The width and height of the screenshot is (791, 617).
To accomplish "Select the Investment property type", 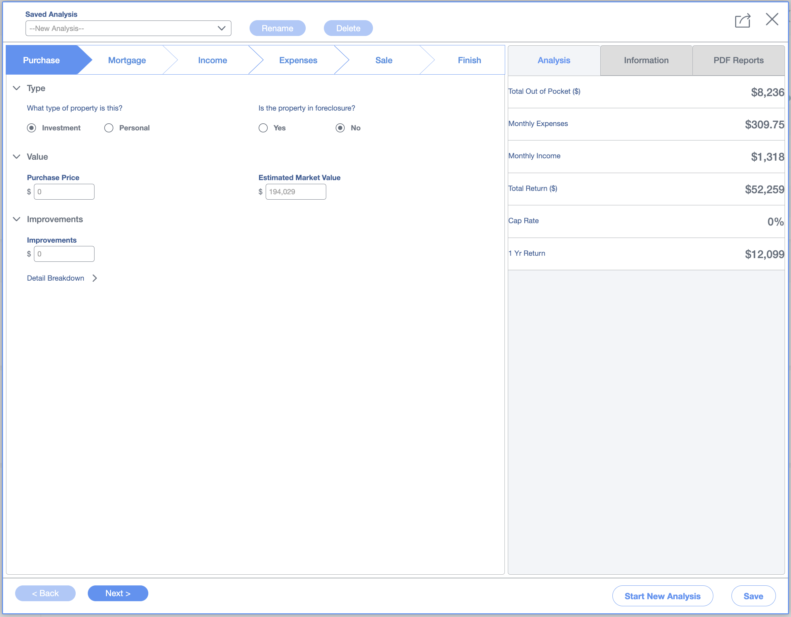I will pyautogui.click(x=31, y=128).
